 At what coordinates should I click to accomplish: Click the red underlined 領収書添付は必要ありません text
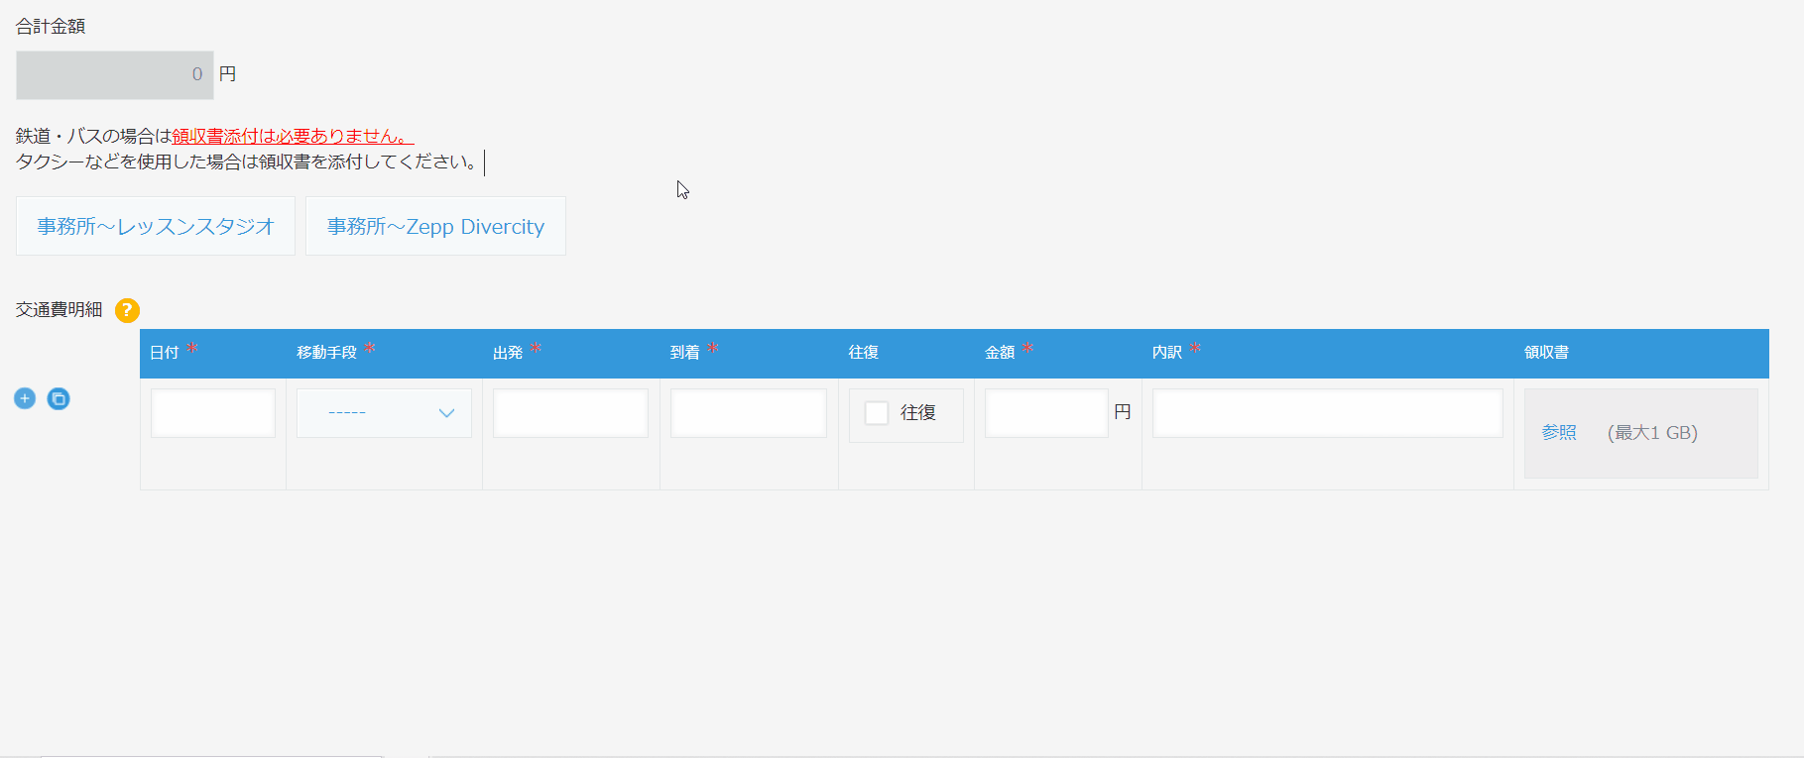click(292, 137)
